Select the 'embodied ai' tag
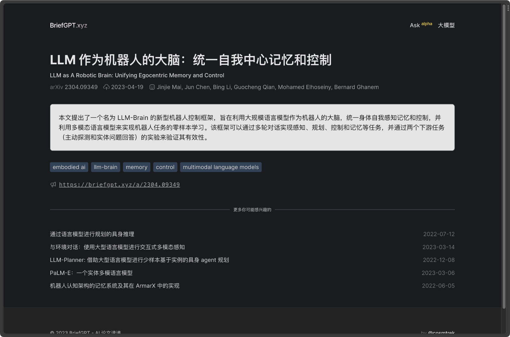This screenshot has width=510, height=337. point(68,167)
